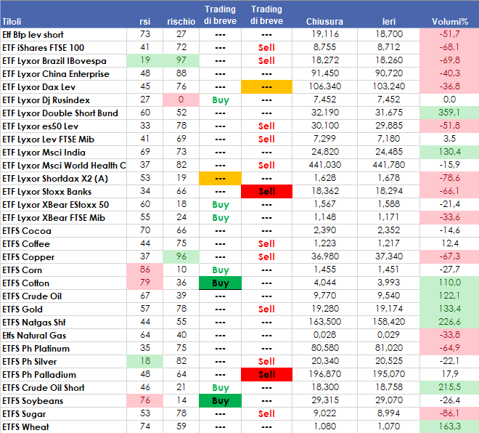Select volume value -64,9

tap(449, 348)
